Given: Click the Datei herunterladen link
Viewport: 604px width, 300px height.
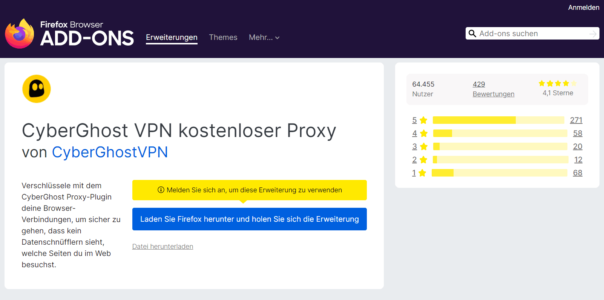Looking at the screenshot, I should (162, 247).
